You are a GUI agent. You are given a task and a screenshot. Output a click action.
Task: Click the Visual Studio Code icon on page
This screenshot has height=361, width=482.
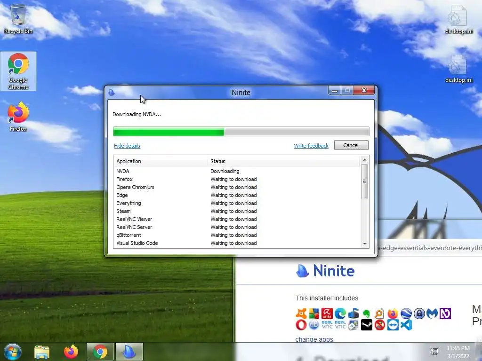[x=406, y=325]
